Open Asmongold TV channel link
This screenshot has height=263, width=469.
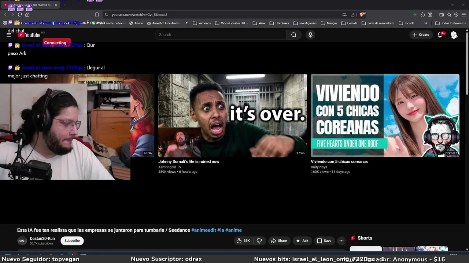point(170,167)
